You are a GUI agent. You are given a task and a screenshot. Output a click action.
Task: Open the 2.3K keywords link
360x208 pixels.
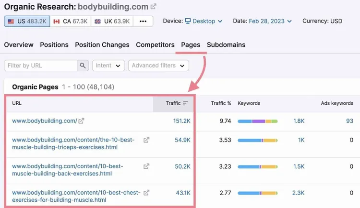coord(298,193)
